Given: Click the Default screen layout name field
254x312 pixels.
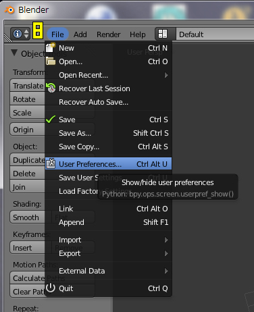Looking at the screenshot, I should tap(215, 34).
